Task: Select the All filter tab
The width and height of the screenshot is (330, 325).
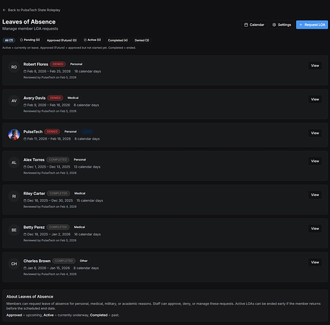Action: point(9,40)
